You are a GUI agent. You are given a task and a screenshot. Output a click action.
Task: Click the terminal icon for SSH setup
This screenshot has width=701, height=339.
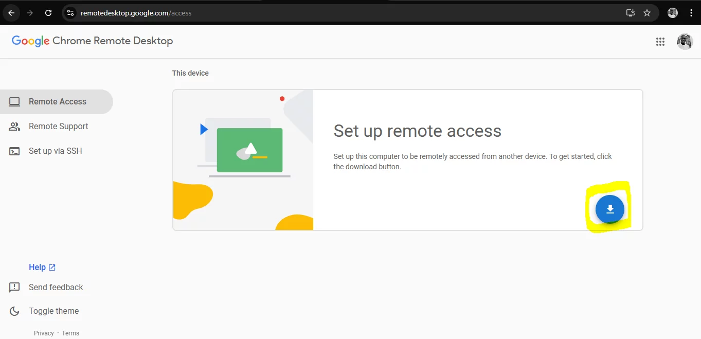coord(14,151)
